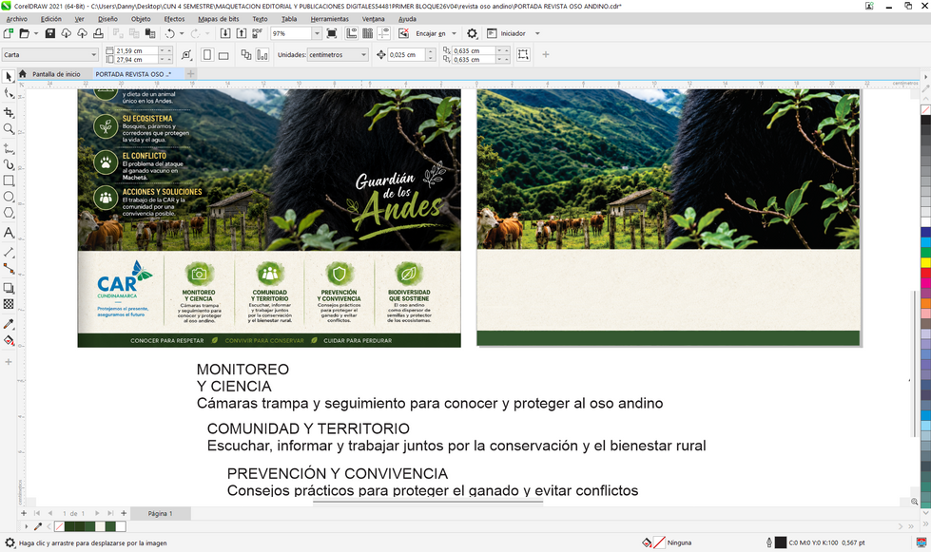This screenshot has width=931, height=552.
Task: Set portrait page orientation
Action: coord(207,55)
